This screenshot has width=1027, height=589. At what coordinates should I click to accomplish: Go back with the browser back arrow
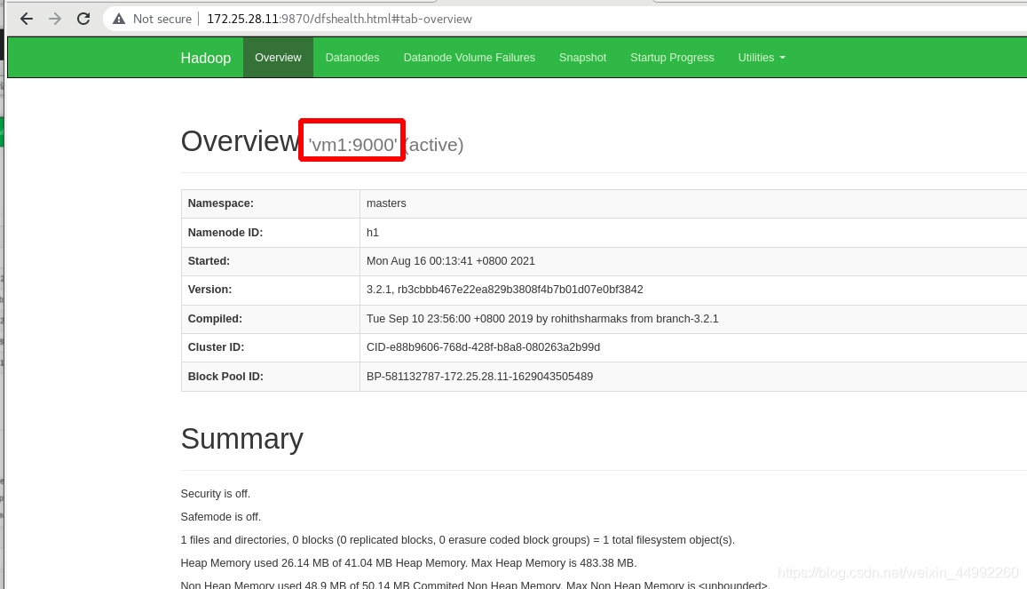(x=27, y=19)
